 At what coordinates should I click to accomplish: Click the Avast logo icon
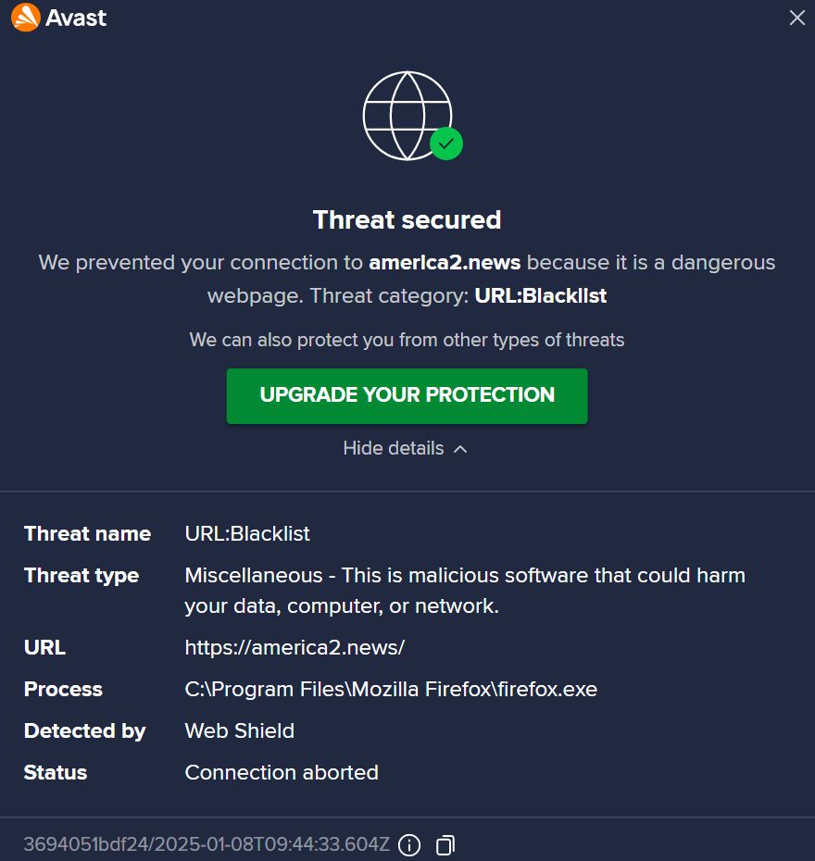[25, 18]
